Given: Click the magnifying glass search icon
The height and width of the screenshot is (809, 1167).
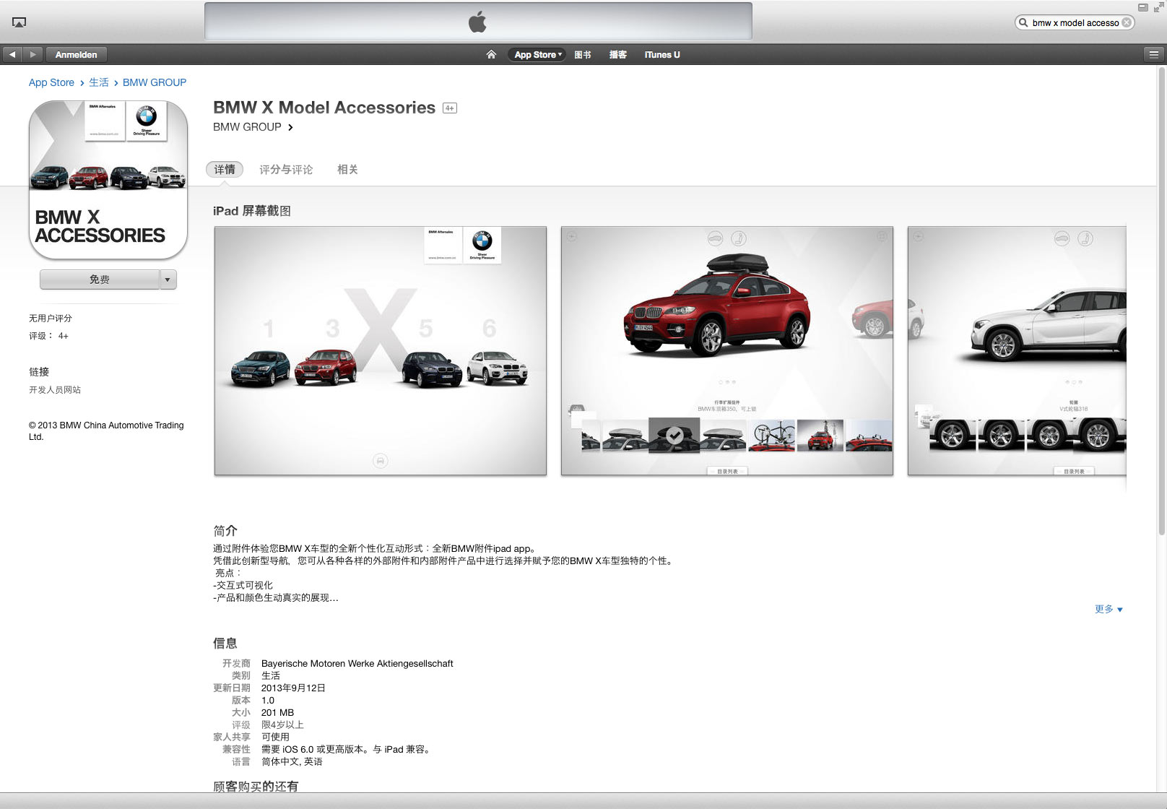Looking at the screenshot, I should (x=1023, y=22).
